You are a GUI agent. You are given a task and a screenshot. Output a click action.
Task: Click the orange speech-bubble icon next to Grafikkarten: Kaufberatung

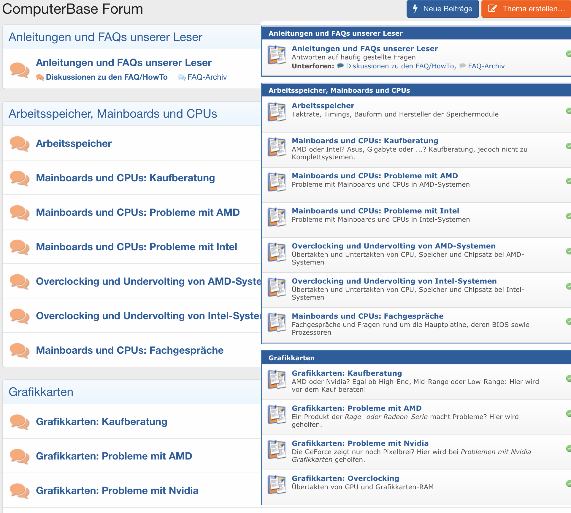pyautogui.click(x=19, y=422)
